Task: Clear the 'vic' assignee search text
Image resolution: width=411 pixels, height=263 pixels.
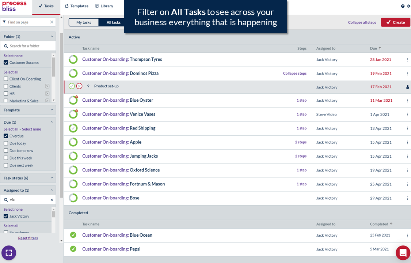Action: coord(52,200)
